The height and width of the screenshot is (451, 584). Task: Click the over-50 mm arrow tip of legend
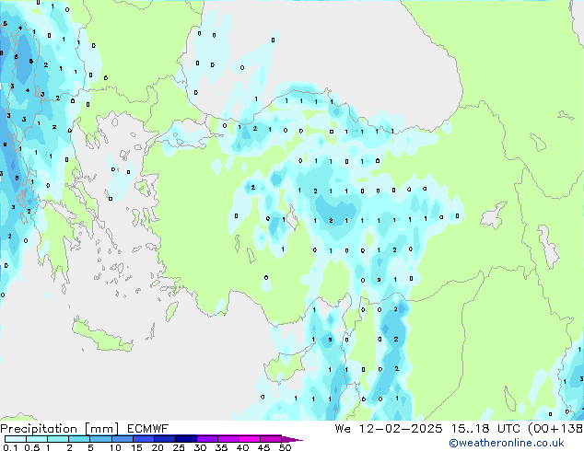292,439
